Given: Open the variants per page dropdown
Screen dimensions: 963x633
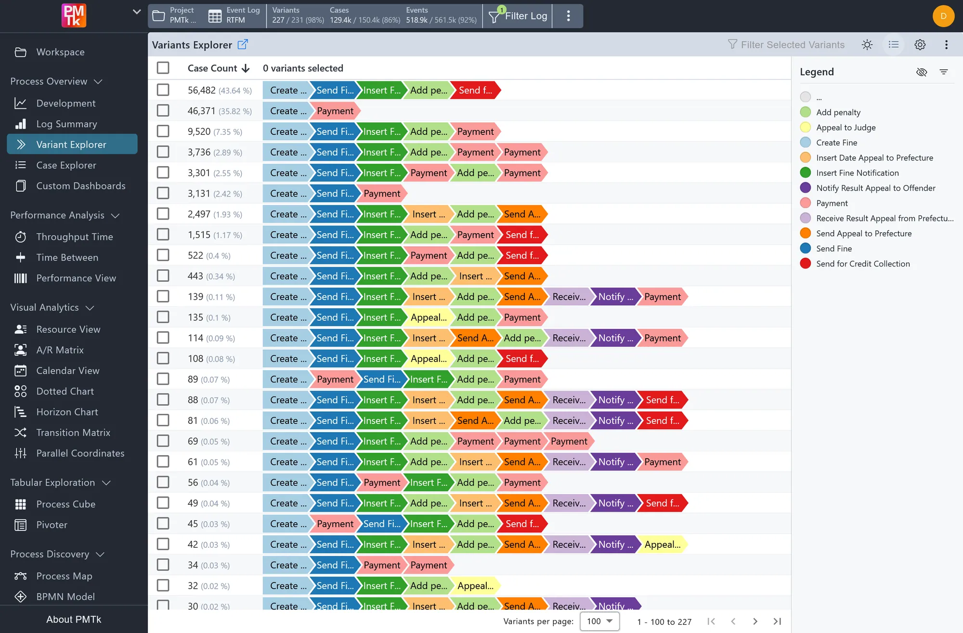Looking at the screenshot, I should (x=599, y=621).
